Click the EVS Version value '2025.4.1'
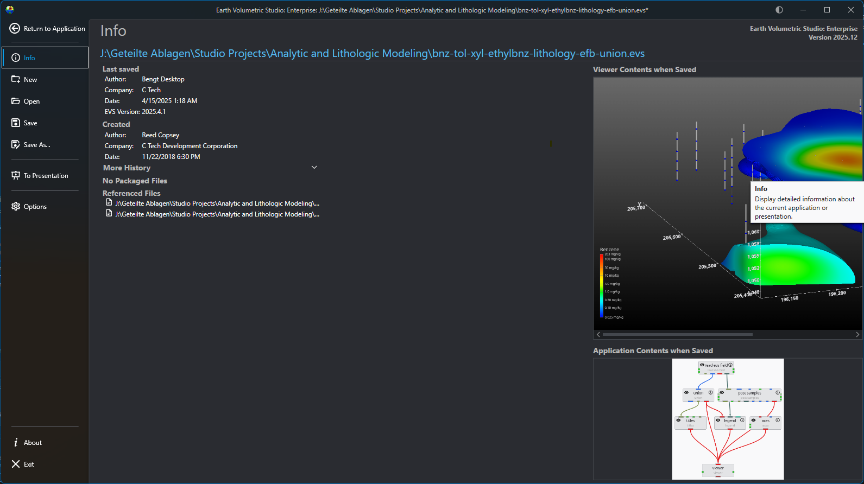 click(x=154, y=112)
